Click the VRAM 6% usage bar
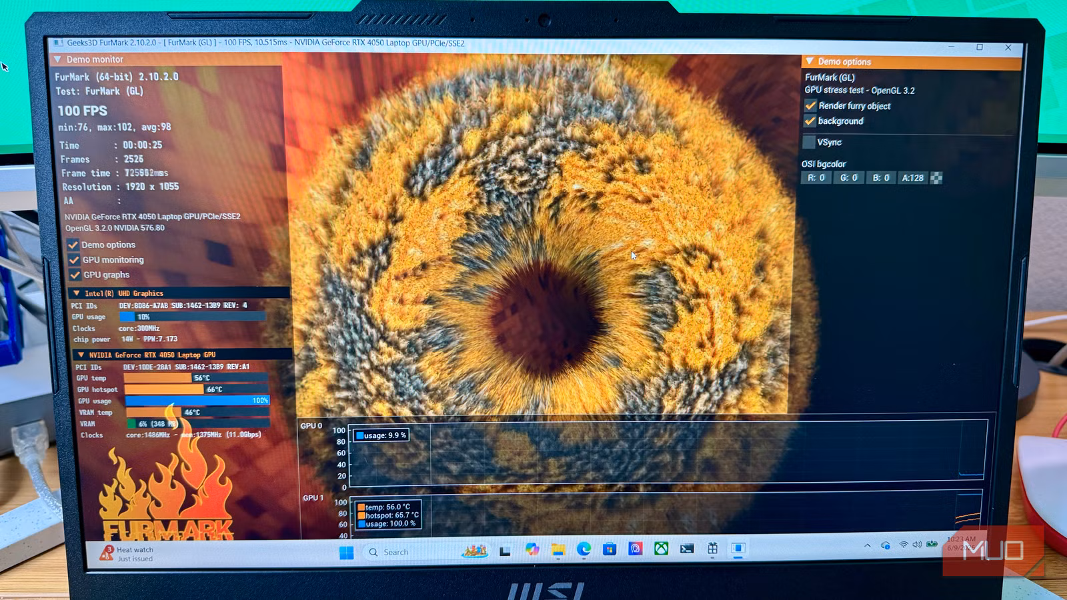Screen dimensions: 1067x600 point(198,423)
